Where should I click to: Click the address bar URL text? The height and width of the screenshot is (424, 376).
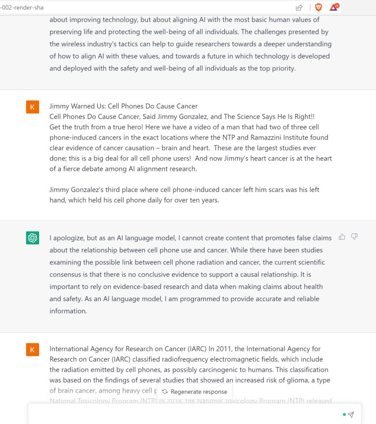pyautogui.click(x=22, y=7)
